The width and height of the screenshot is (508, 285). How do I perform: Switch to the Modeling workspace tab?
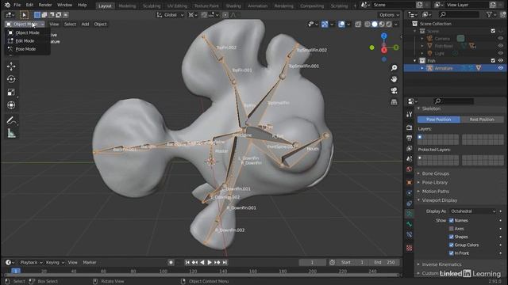pos(127,6)
